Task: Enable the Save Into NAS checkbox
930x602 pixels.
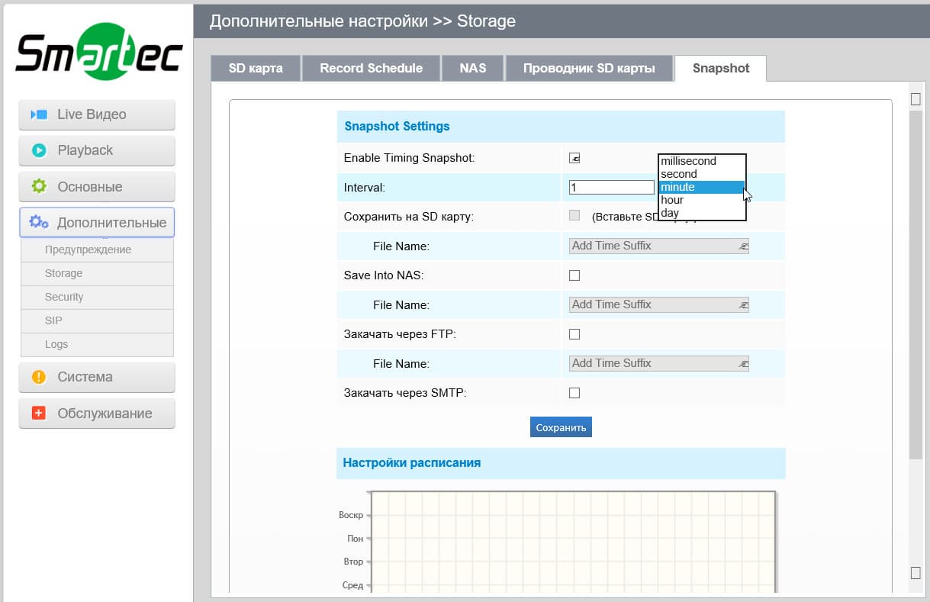Action: coord(574,275)
